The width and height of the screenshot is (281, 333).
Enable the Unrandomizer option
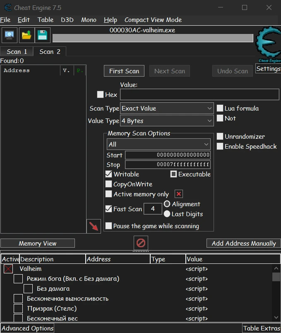tap(220, 136)
